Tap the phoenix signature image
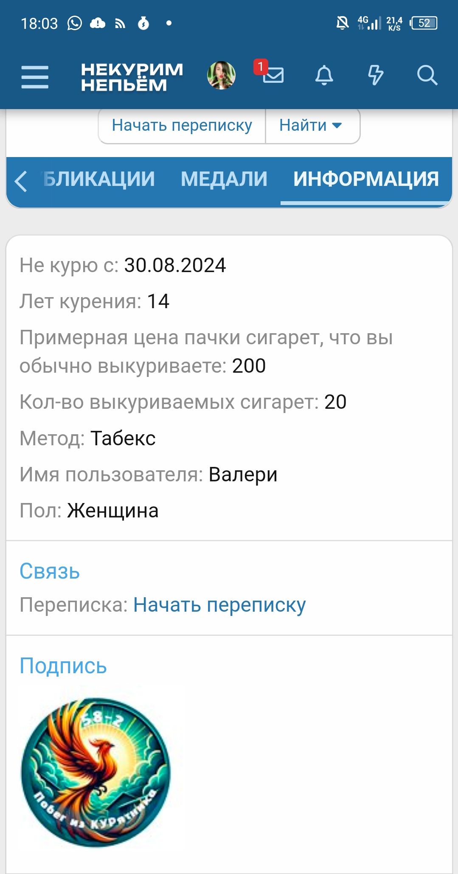This screenshot has height=874, width=458. (96, 772)
